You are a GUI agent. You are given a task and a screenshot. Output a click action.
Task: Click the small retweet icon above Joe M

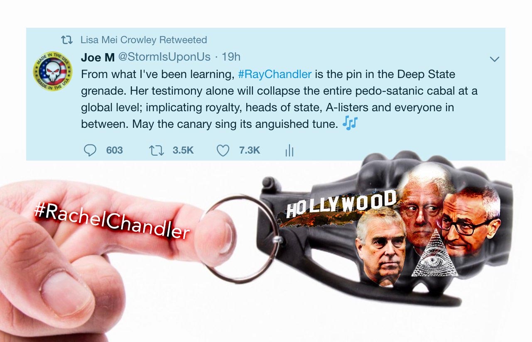click(x=66, y=40)
